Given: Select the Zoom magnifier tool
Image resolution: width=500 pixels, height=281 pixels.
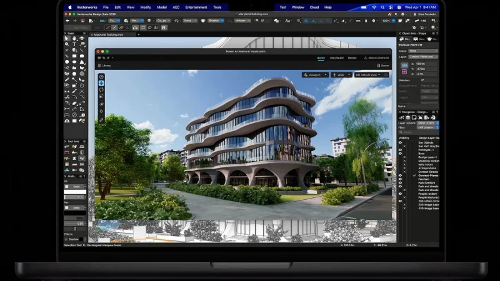Looking at the screenshot, I should tap(67, 44).
